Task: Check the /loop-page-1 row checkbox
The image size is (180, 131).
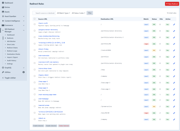Action: click(x=35, y=83)
